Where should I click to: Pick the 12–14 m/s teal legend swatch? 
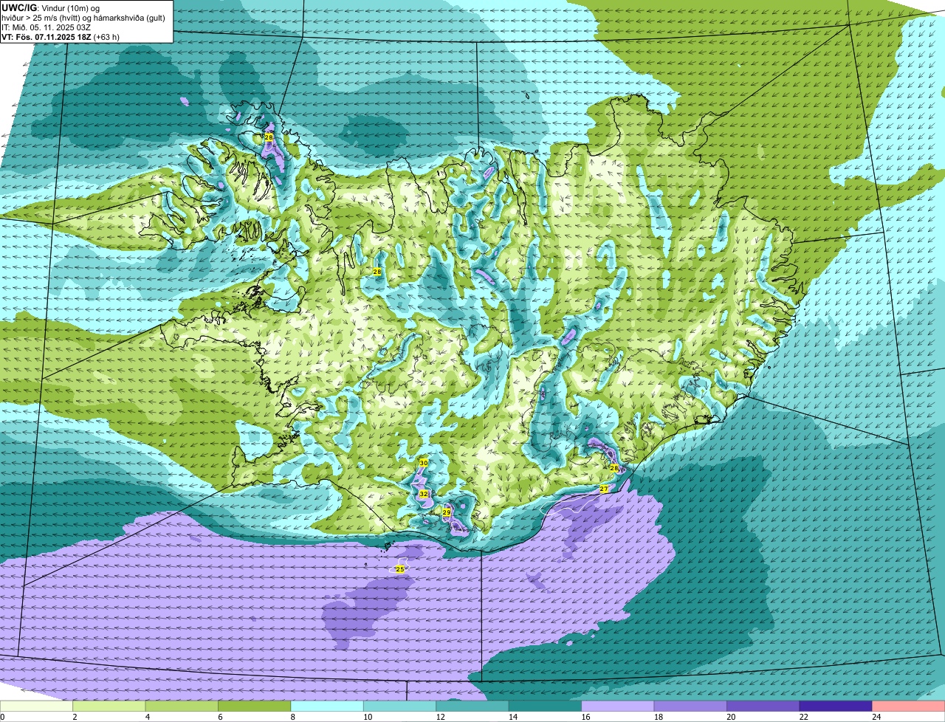tap(472, 706)
